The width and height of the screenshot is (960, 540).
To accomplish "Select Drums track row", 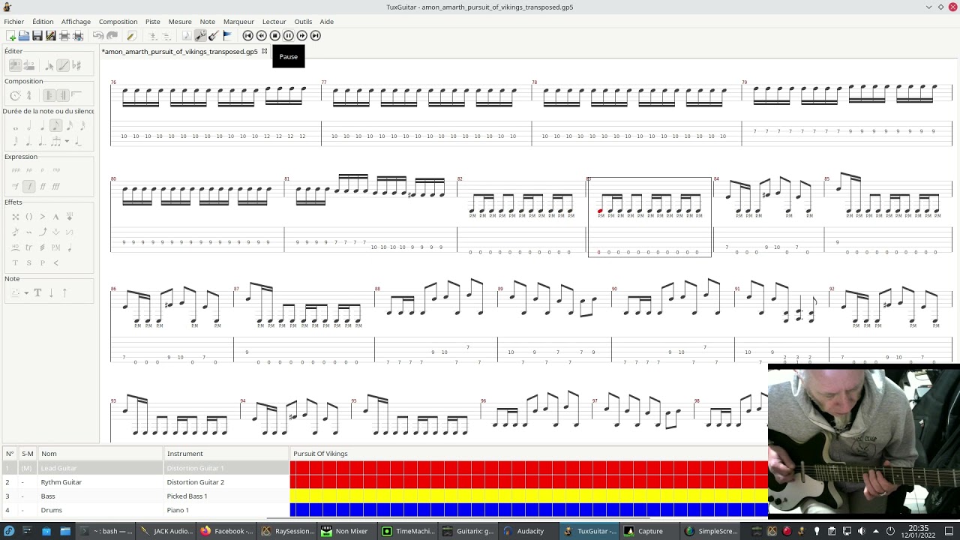I will pos(145,510).
